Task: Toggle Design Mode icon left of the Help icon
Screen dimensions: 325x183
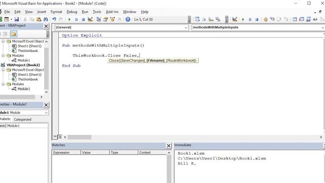Action: pos(90,19)
